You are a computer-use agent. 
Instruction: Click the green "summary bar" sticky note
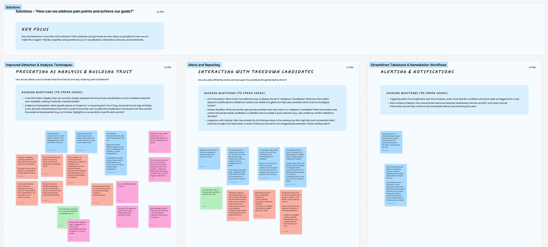[x=211, y=198]
